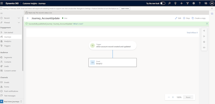Open journey settings gear in right rail
The height and width of the screenshot is (104, 215).
pyautogui.click(x=204, y=42)
